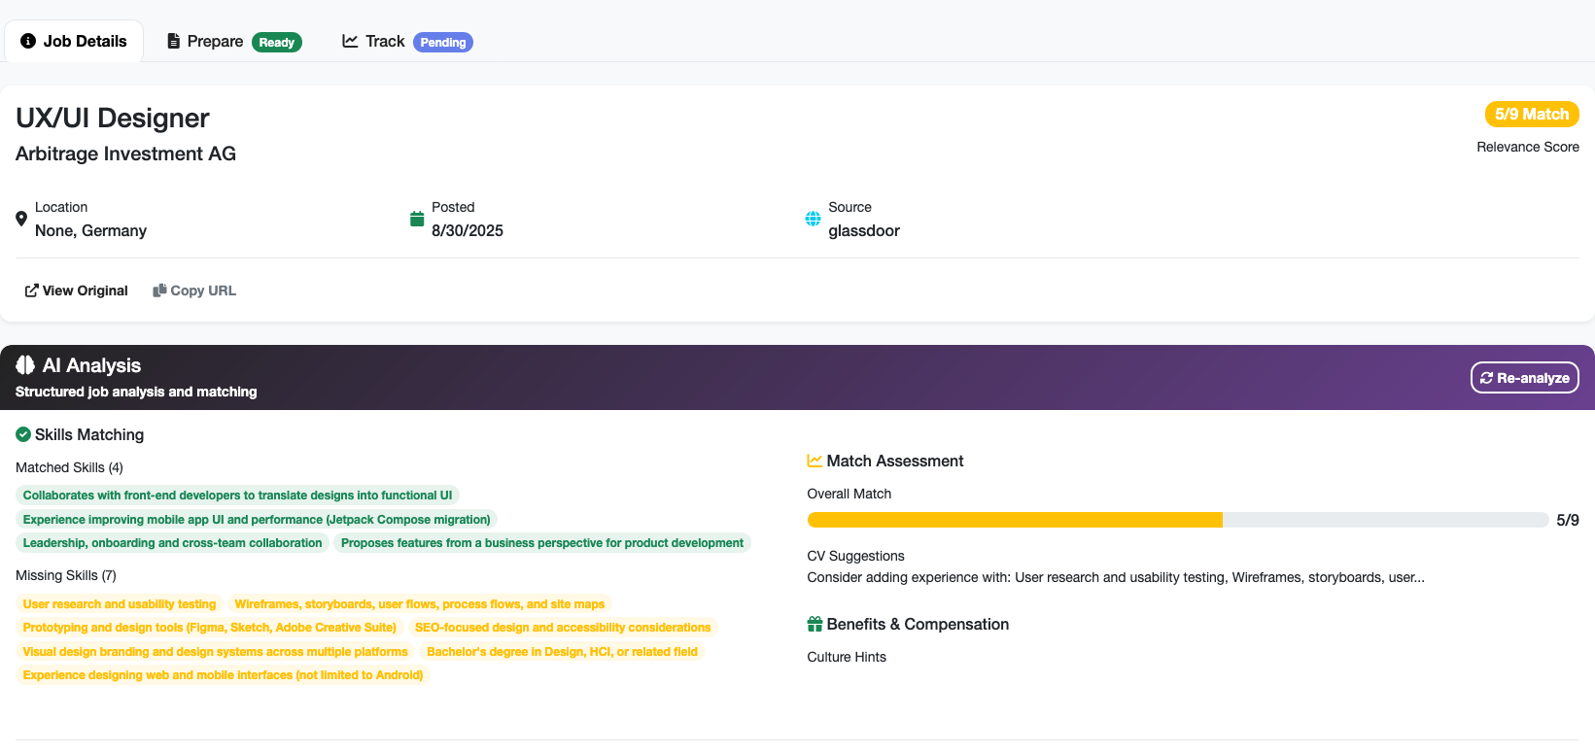Switch to the Prepare tab

coord(233,41)
